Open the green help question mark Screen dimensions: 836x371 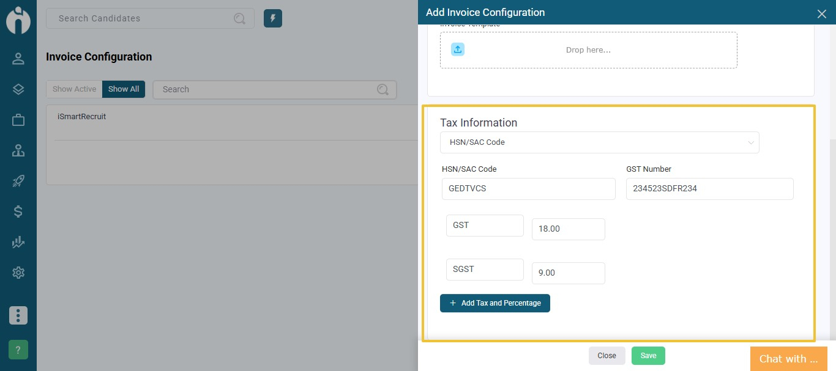[x=18, y=350]
